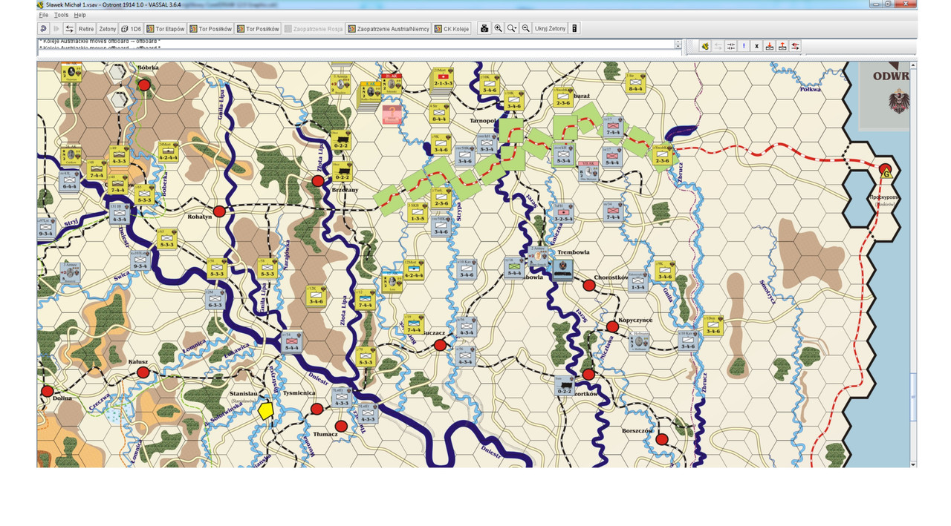This screenshot has width=951, height=526.
Task: Click the Bóbrka red city dot
Action: pyautogui.click(x=145, y=85)
